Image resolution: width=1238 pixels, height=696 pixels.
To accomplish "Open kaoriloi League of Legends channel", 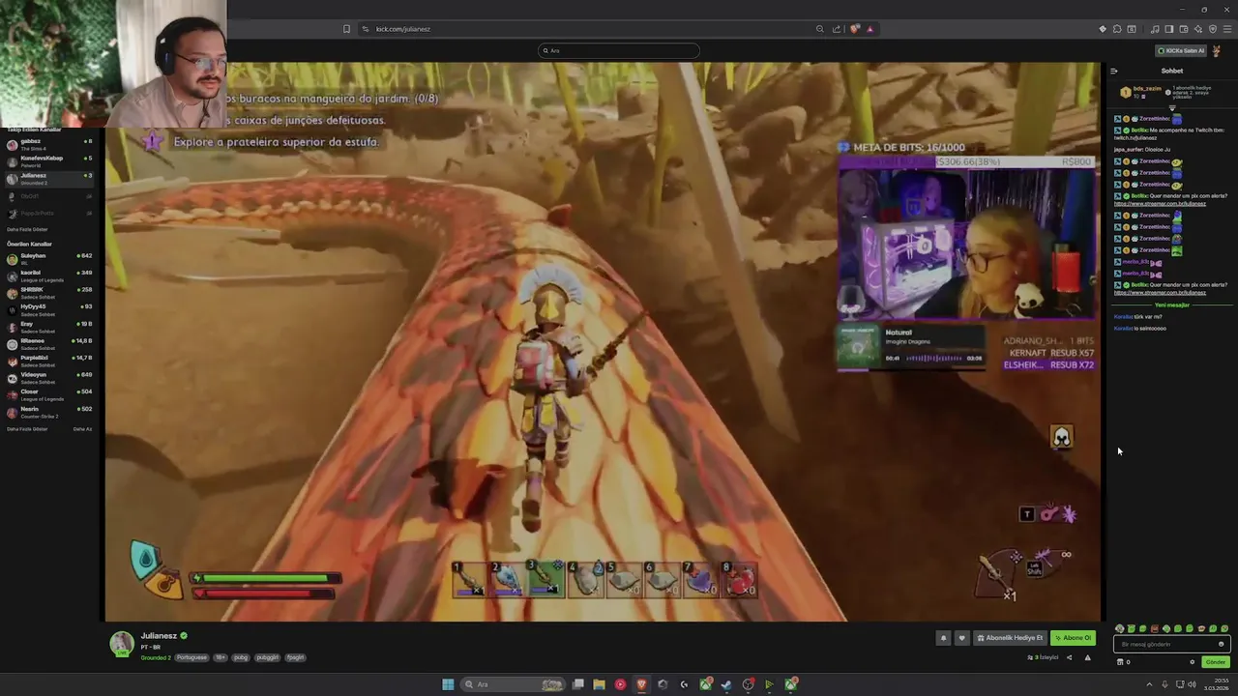I will (48, 275).
